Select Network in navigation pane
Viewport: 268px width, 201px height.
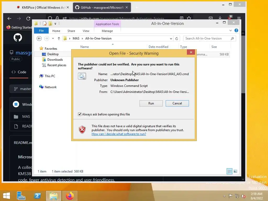(x=51, y=87)
